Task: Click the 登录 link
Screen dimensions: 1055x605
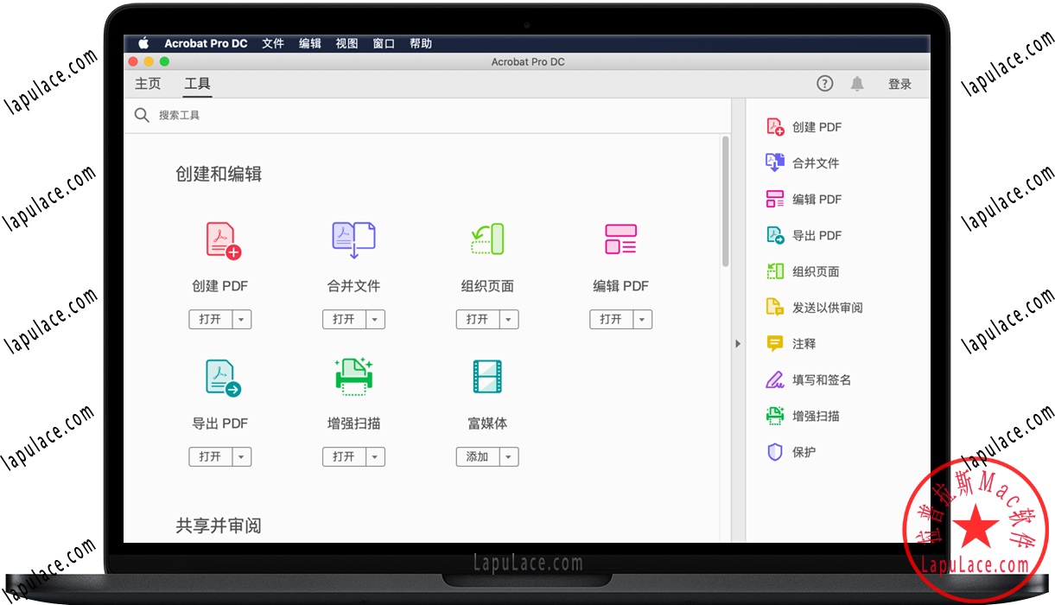Action: (x=899, y=83)
